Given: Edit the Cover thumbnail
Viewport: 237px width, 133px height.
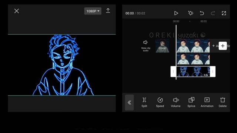Looking at the screenshot, I should tap(162, 46).
